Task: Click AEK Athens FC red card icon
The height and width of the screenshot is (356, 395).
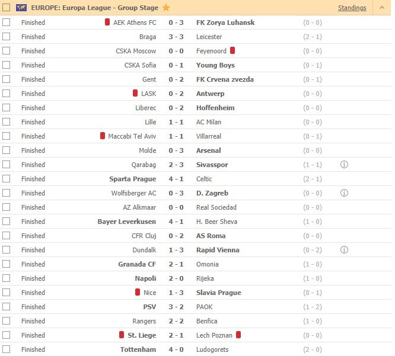Action: (x=107, y=22)
